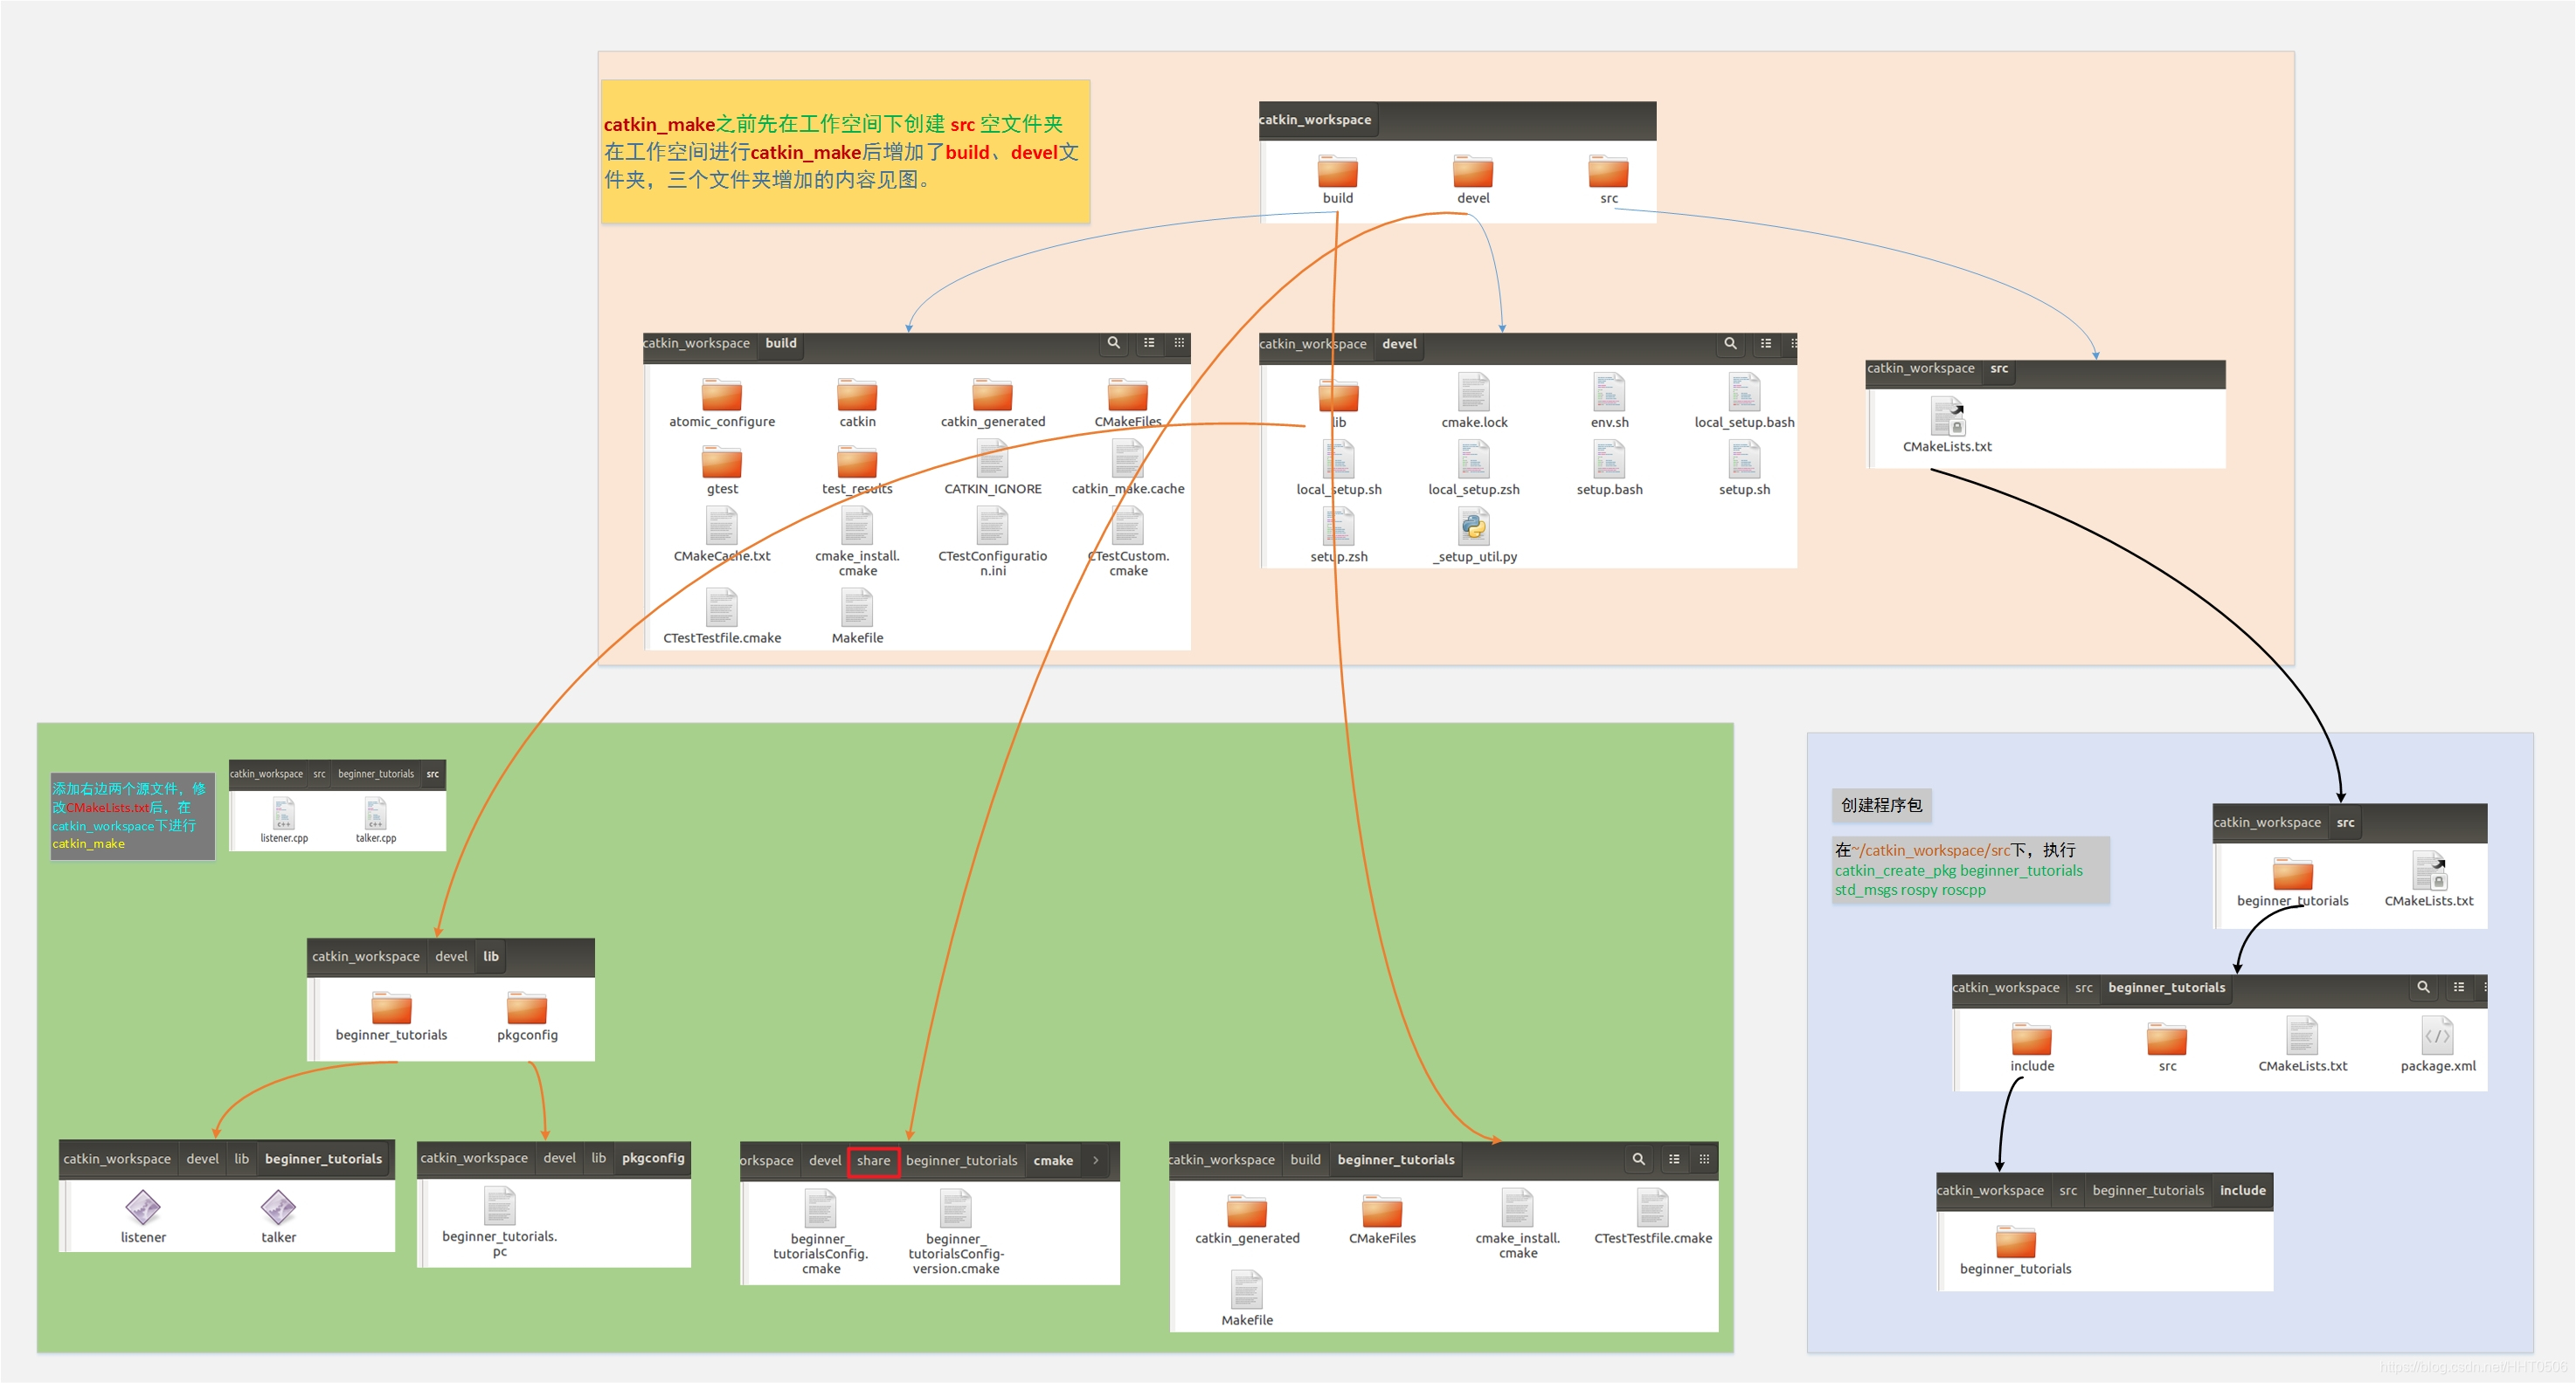Open the pkgconfig folder icon
Screen dimensions: 2576x1383
pyautogui.click(x=526, y=1008)
